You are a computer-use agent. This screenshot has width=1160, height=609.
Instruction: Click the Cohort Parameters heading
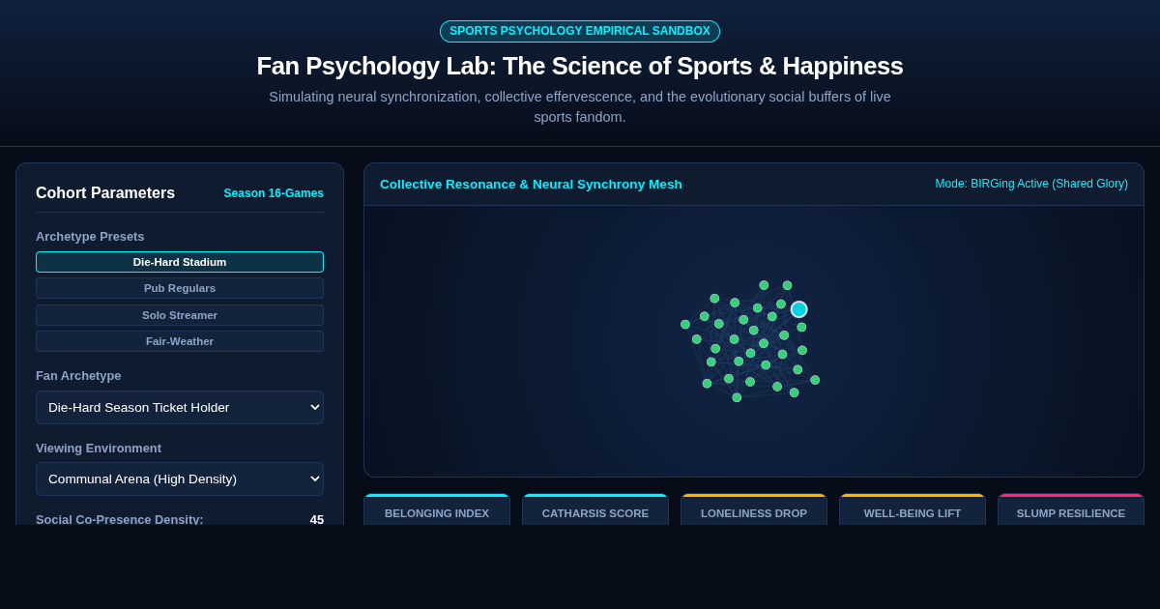tap(105, 193)
